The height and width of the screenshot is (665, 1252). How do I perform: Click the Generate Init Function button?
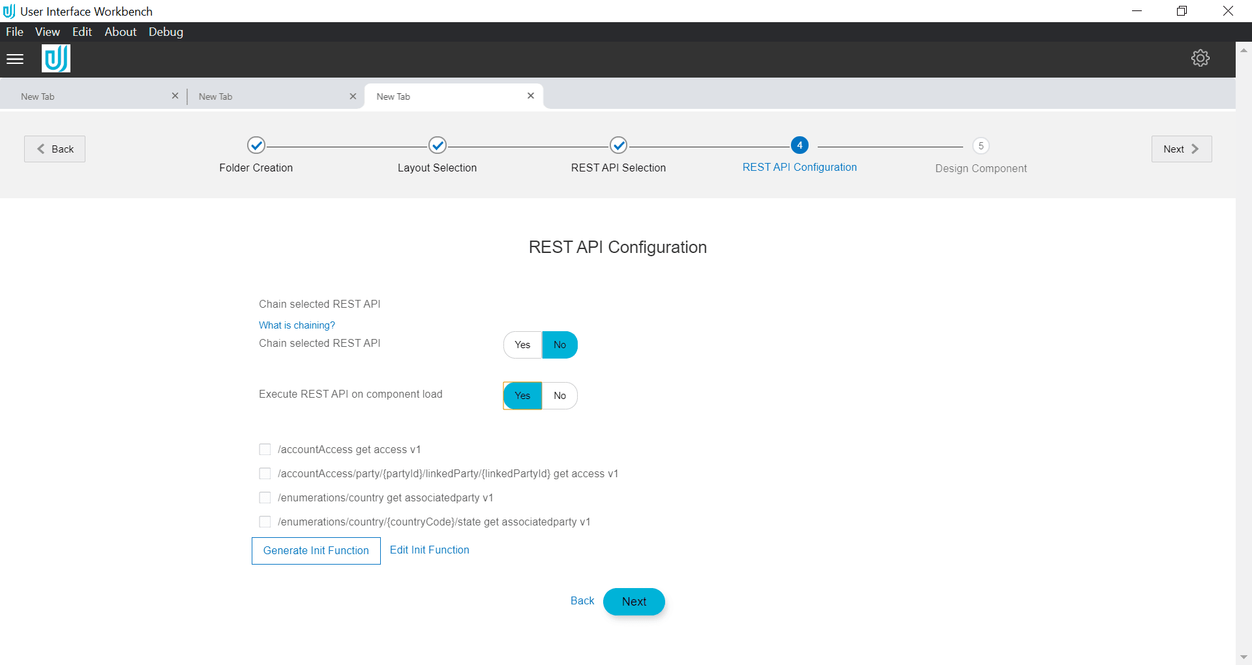(316, 551)
